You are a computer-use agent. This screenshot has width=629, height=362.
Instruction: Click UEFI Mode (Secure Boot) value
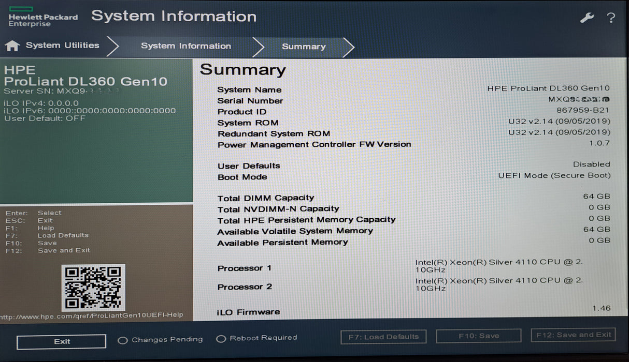[x=554, y=176]
